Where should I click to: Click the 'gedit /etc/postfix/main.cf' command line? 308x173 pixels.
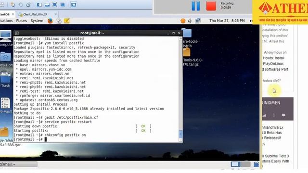(56, 117)
